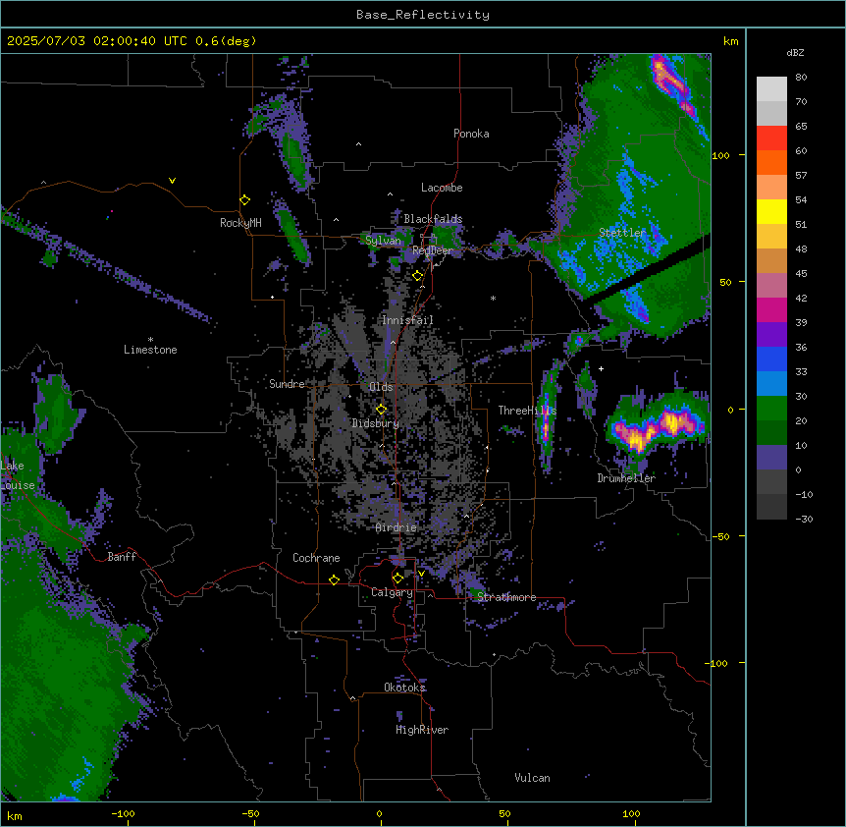The width and height of the screenshot is (846, 827).
Task: Pick the blue 36-33 dBZ legend swatch
Action: click(771, 358)
